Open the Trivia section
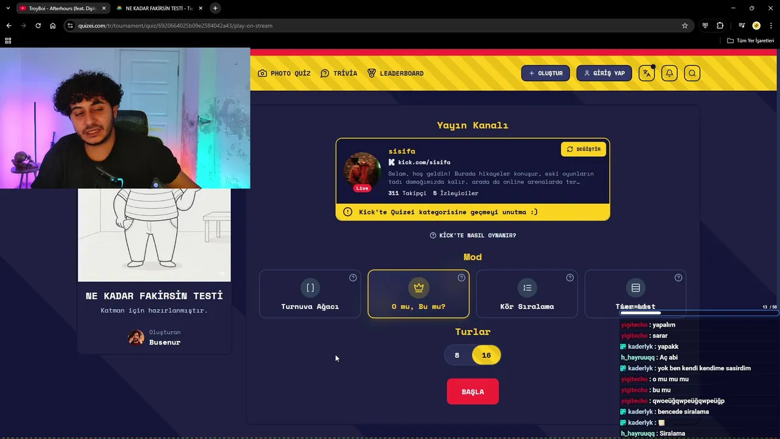780x439 pixels. [x=339, y=73]
